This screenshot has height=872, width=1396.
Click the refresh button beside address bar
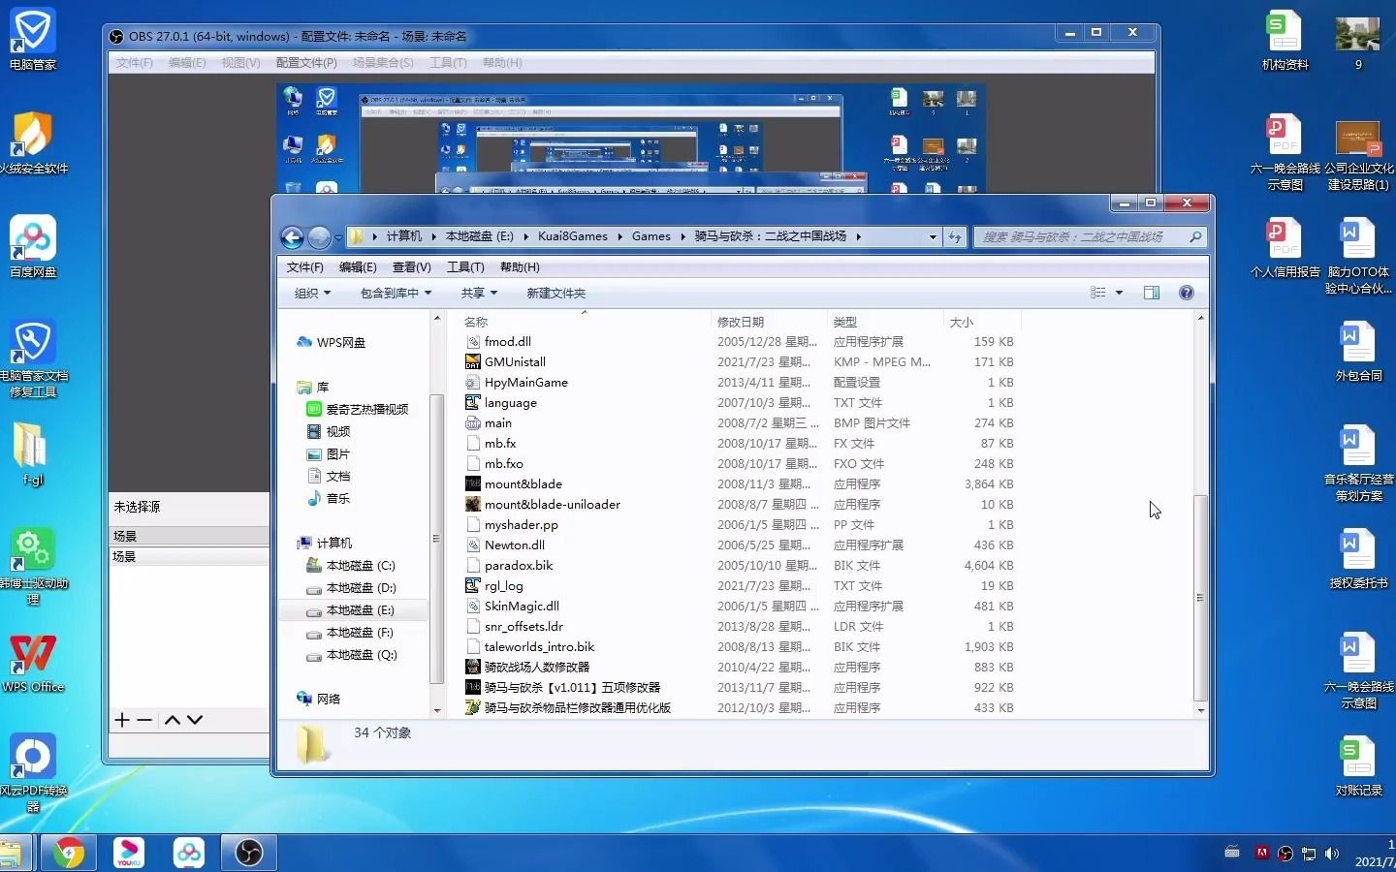click(x=955, y=236)
